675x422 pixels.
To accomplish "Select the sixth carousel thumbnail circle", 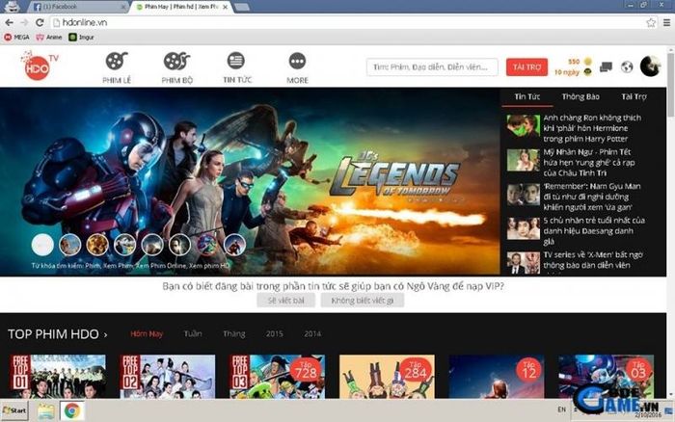I will (179, 245).
